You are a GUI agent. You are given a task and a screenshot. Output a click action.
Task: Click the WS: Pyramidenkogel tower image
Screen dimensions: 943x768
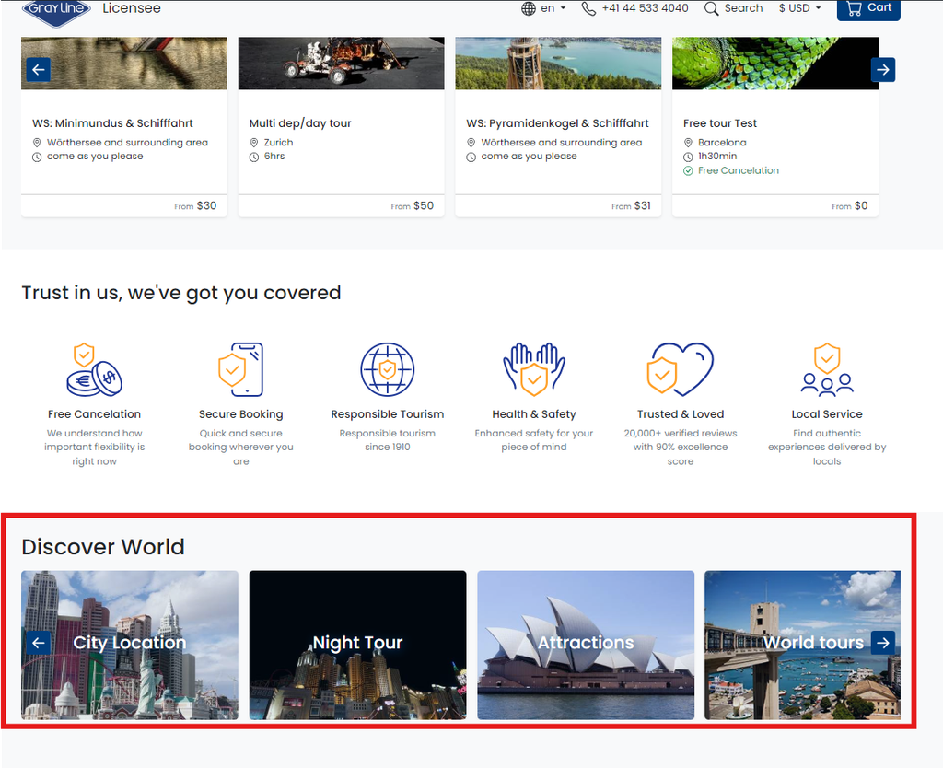(558, 64)
